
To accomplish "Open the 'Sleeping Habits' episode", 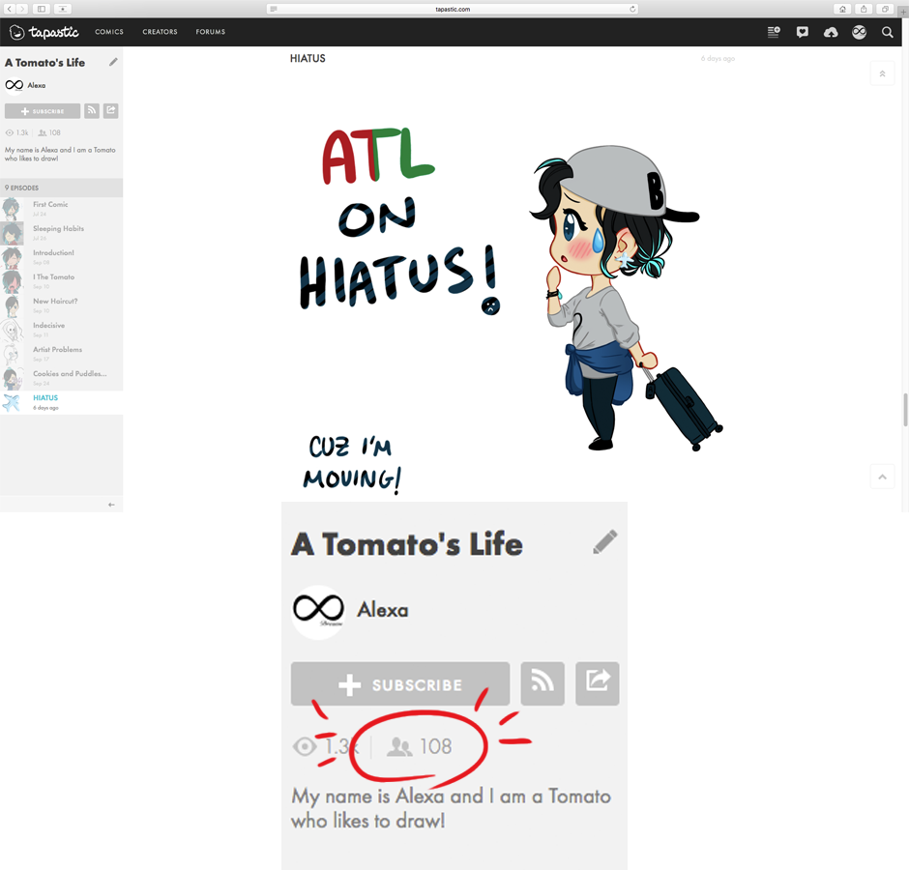I will click(x=58, y=229).
